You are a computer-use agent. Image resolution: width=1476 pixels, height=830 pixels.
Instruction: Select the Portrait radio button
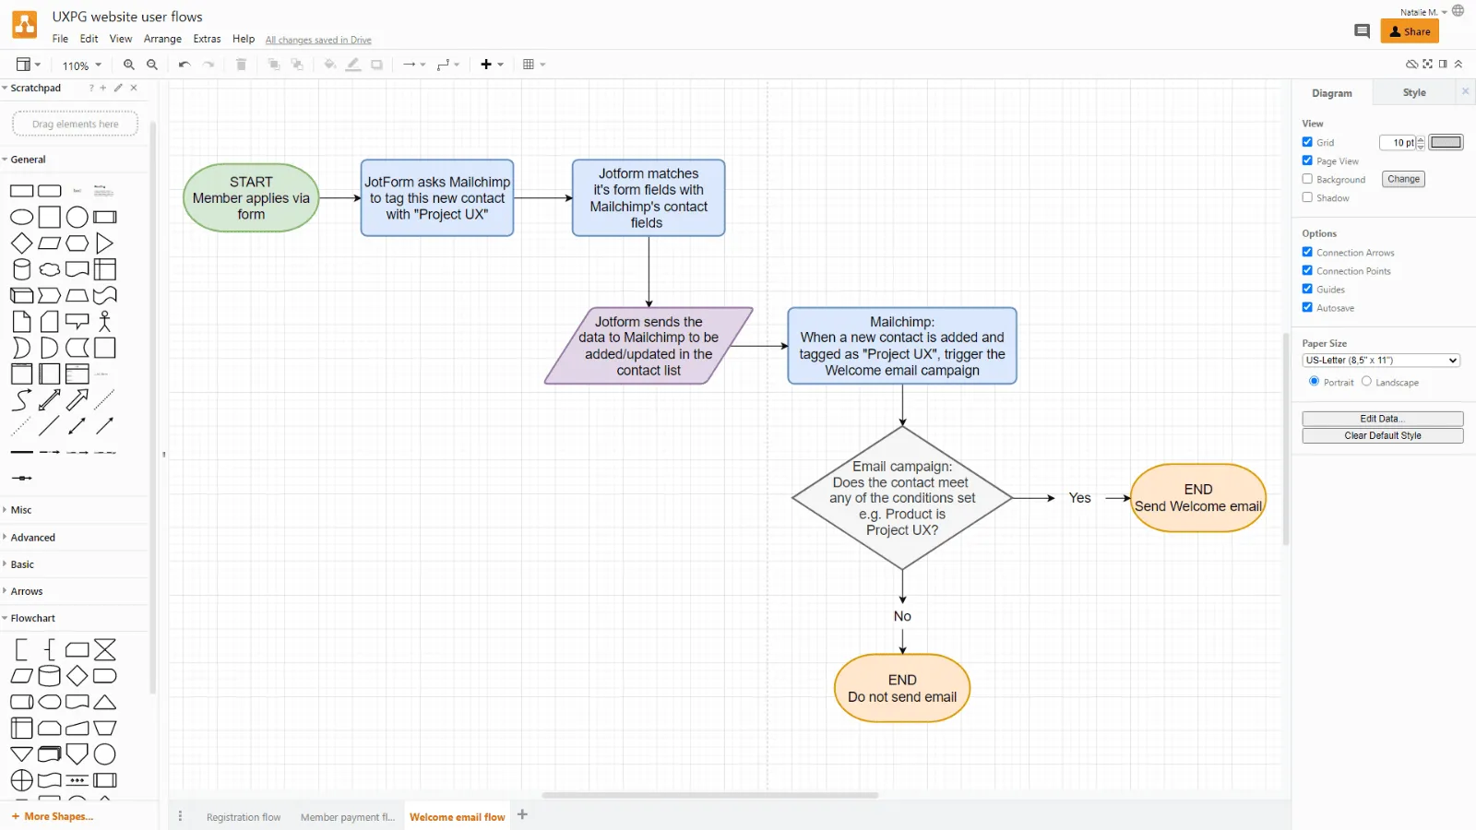[x=1315, y=381]
